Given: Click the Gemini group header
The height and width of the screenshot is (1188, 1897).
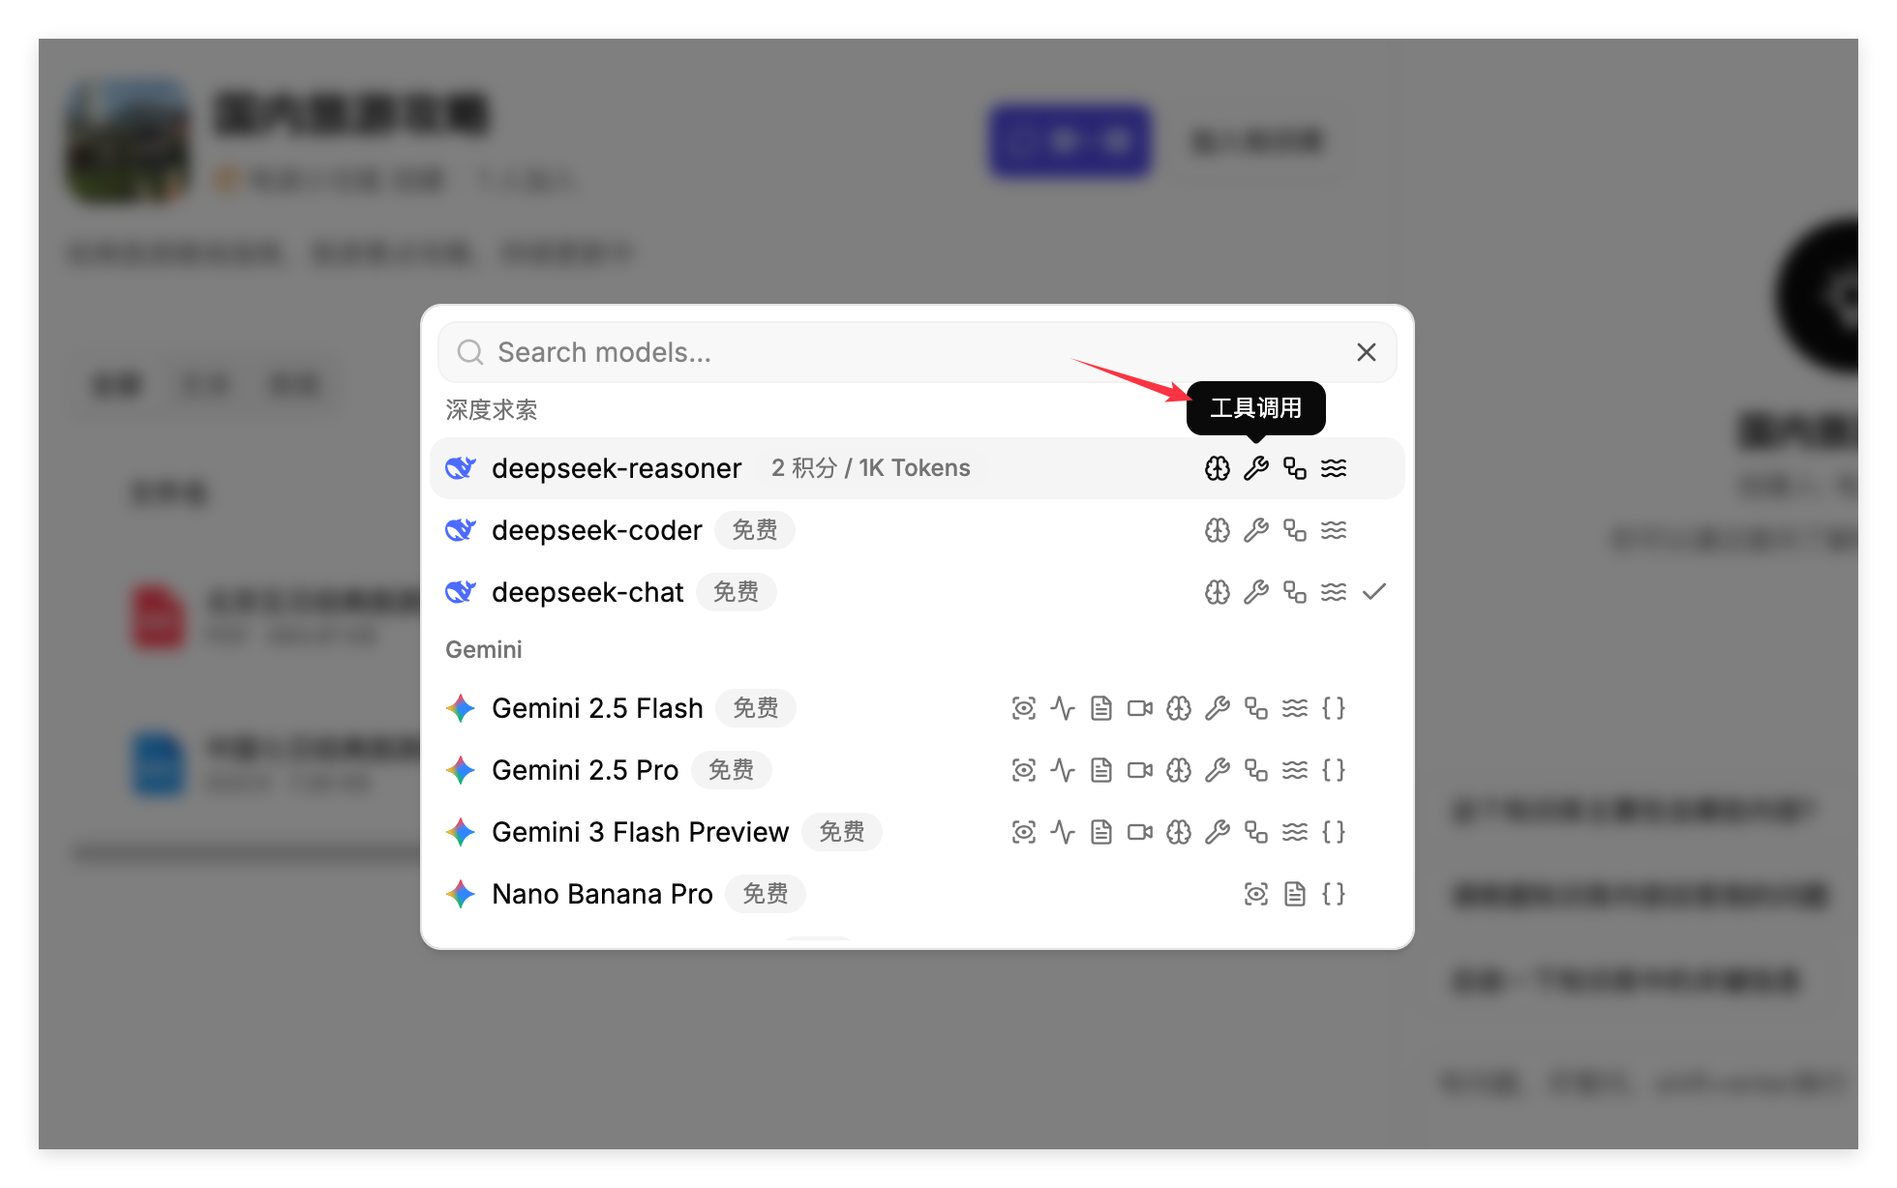Looking at the screenshot, I should tap(483, 649).
